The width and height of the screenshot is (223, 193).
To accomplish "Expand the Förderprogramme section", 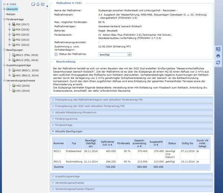I will [132, 119].
